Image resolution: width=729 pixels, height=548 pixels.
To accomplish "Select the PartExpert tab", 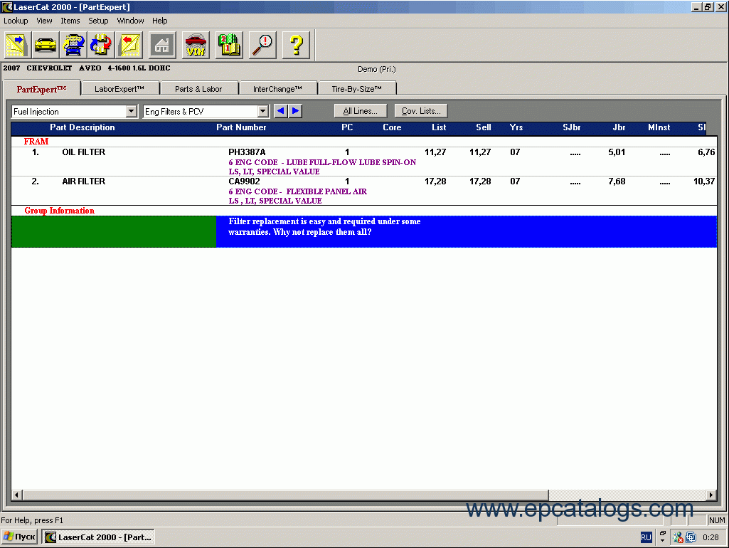I will (41, 89).
